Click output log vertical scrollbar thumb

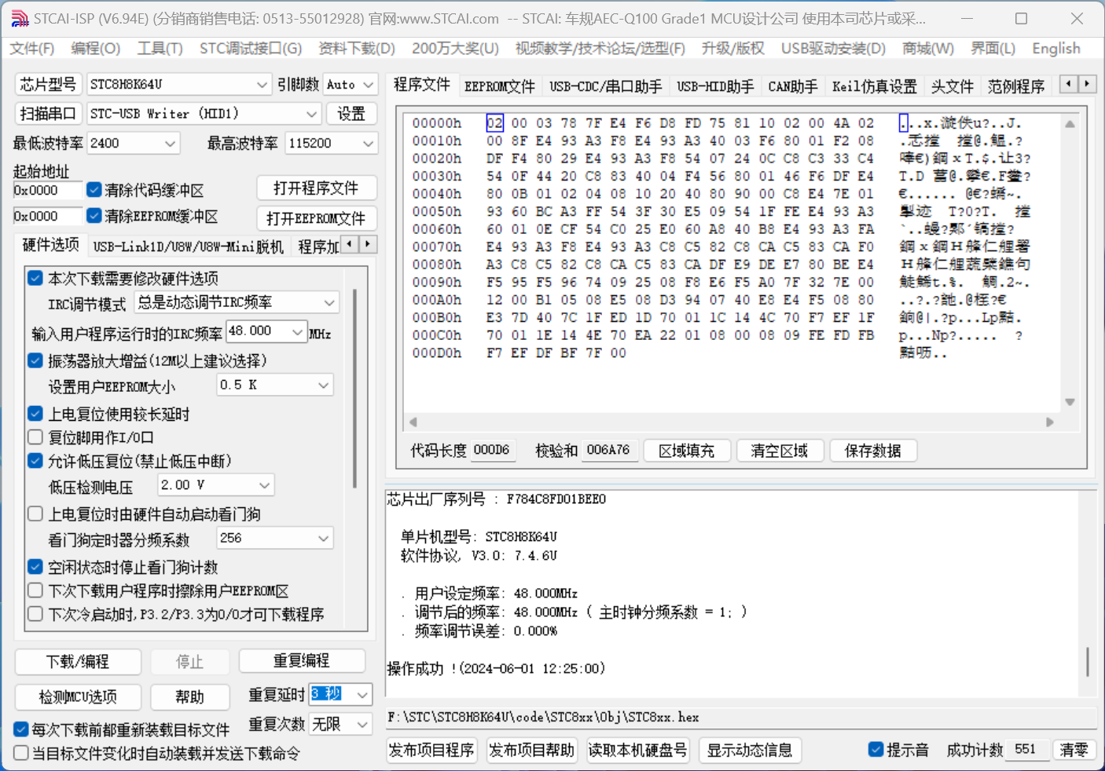pos(1088,662)
